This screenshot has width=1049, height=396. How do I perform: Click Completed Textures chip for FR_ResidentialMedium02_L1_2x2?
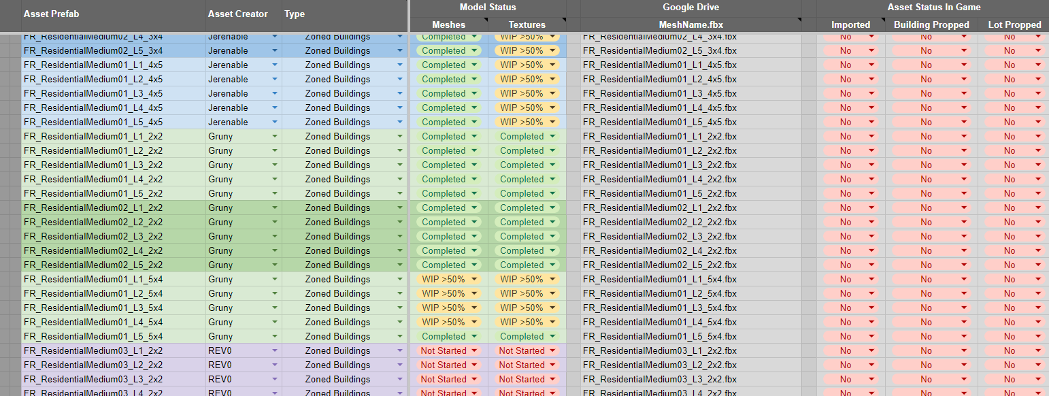(x=522, y=208)
